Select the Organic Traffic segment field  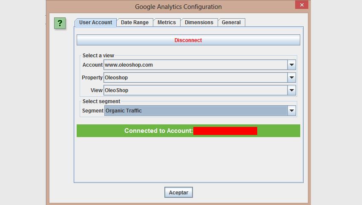(x=196, y=111)
